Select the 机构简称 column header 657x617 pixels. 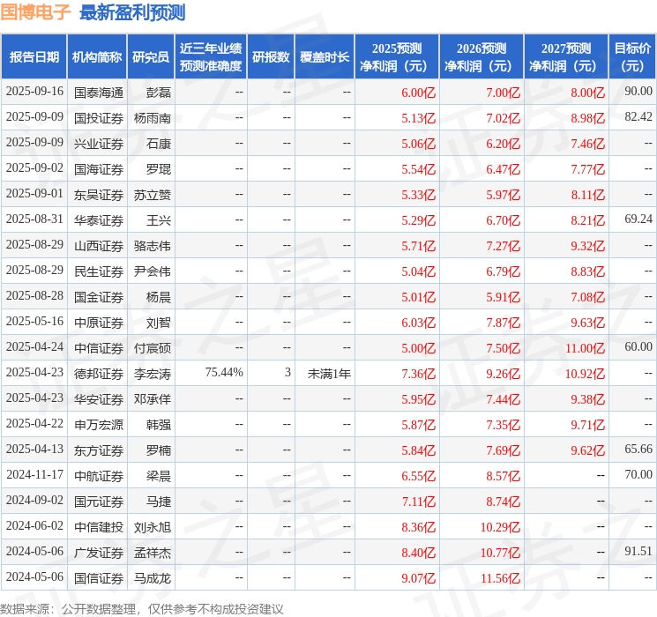point(97,57)
